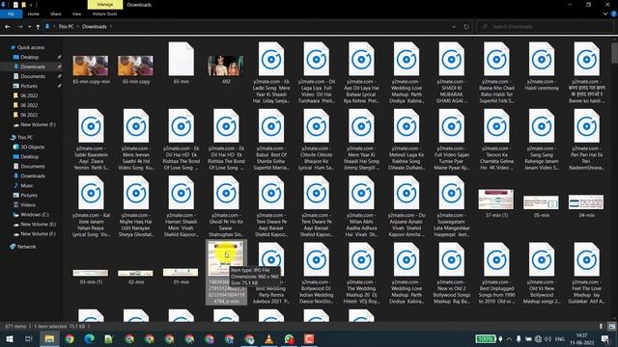Open the Home ribbon tab

click(34, 13)
